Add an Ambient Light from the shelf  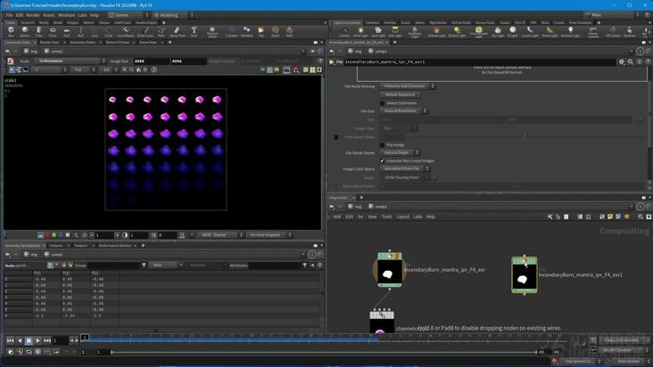(x=571, y=31)
